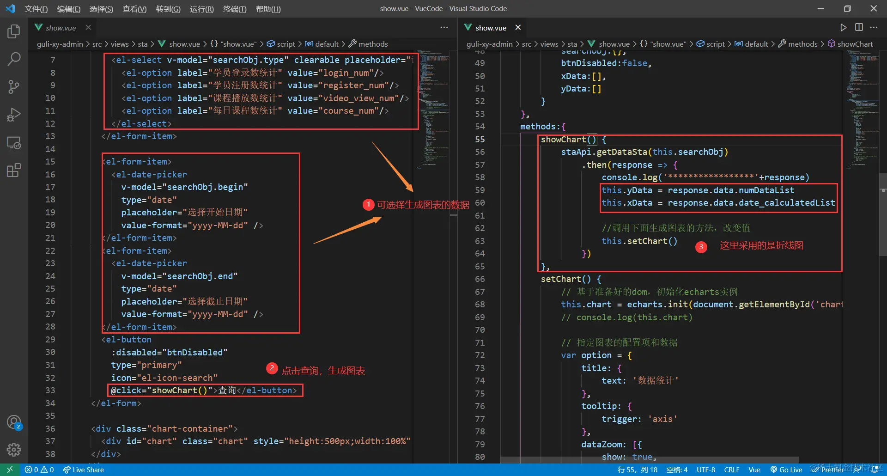Open the Manage settings gear
The height and width of the screenshot is (476, 887).
point(14,450)
